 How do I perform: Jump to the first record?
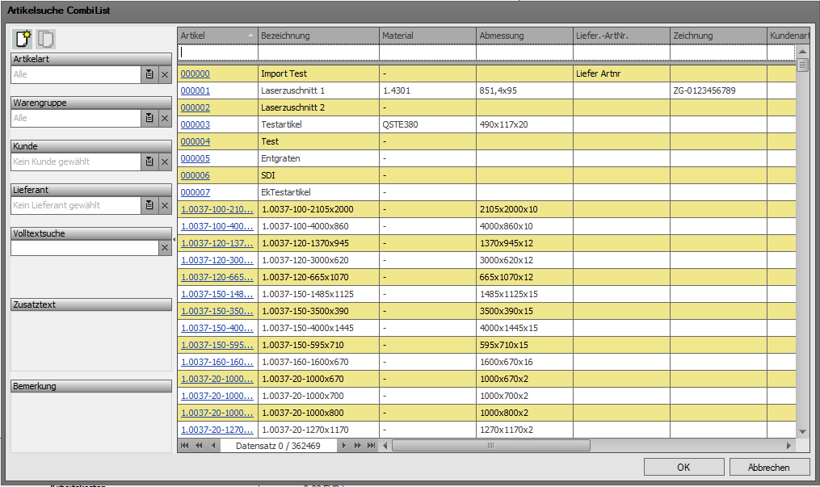tap(185, 446)
